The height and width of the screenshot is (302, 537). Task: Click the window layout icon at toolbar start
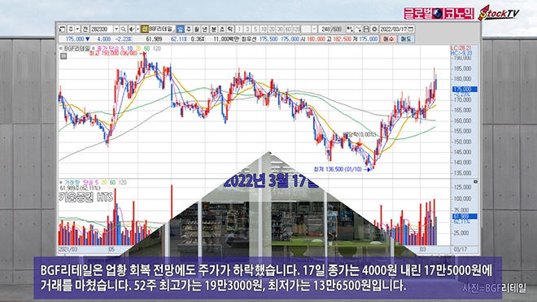click(62, 29)
